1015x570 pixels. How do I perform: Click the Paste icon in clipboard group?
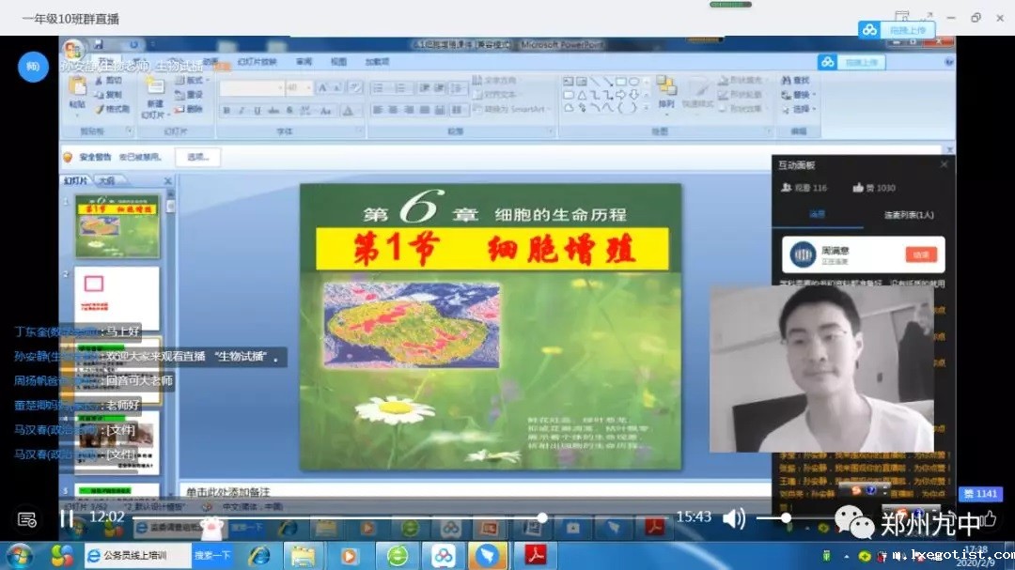pyautogui.click(x=77, y=92)
